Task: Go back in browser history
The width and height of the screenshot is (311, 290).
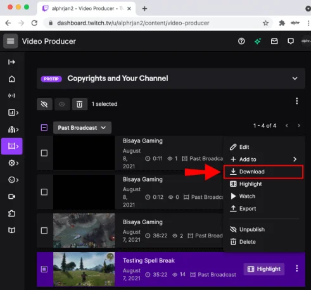Action: tap(8, 23)
